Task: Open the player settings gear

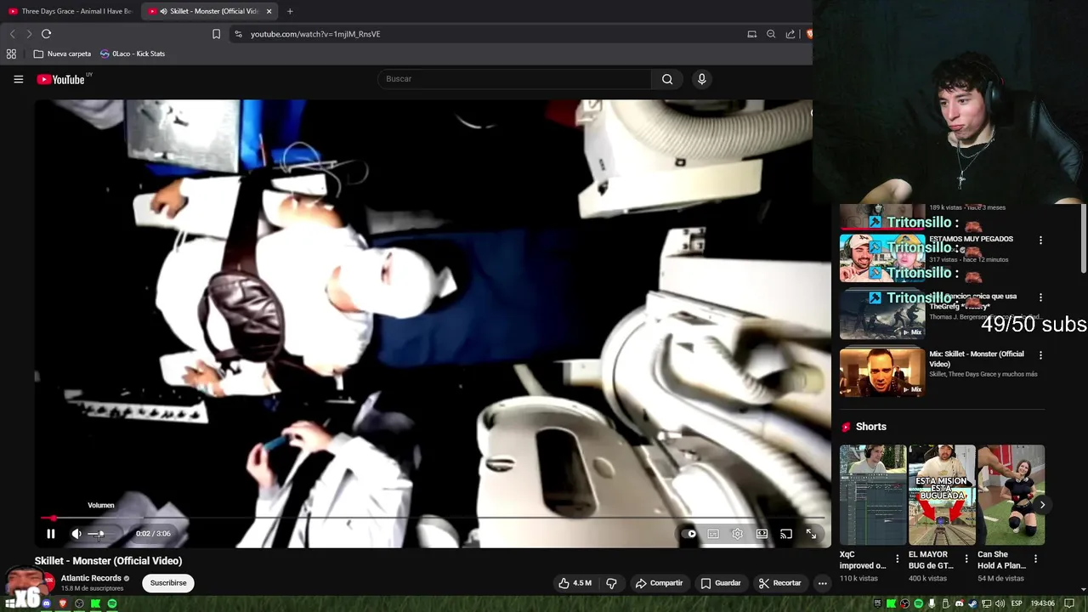Action: pyautogui.click(x=737, y=534)
